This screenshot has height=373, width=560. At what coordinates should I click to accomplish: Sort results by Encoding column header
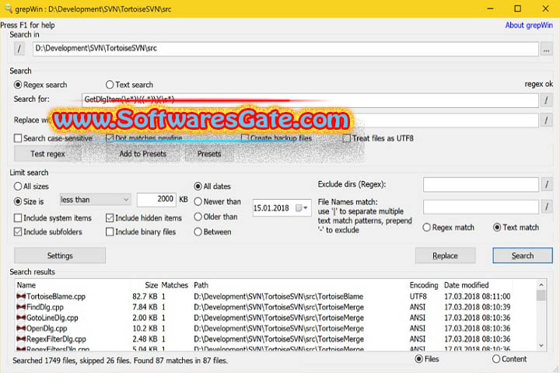[x=424, y=285]
